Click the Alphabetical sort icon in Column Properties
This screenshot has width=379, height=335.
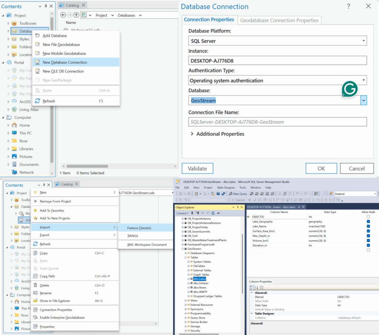[x=256, y=288]
